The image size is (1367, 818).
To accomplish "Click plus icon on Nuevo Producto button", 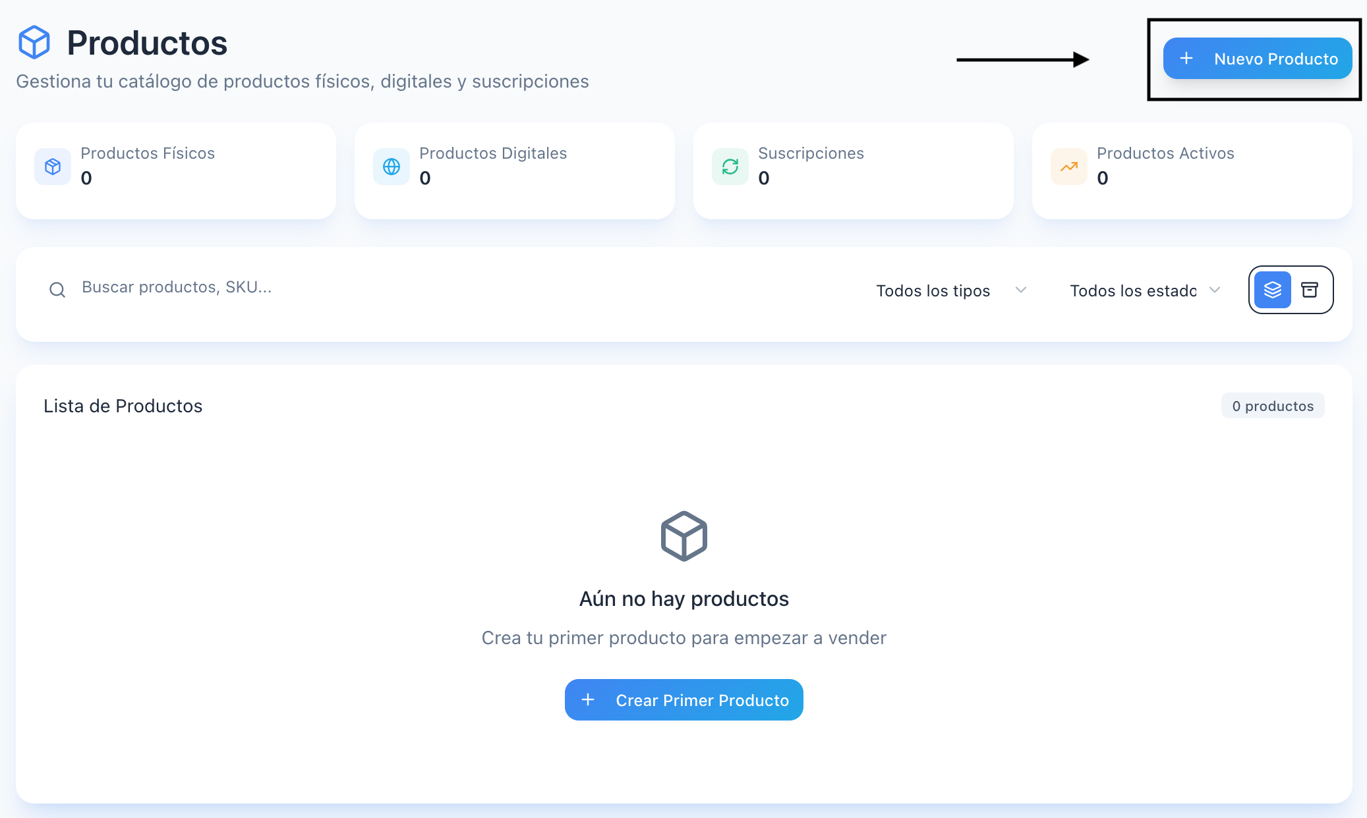I will coord(1186,59).
